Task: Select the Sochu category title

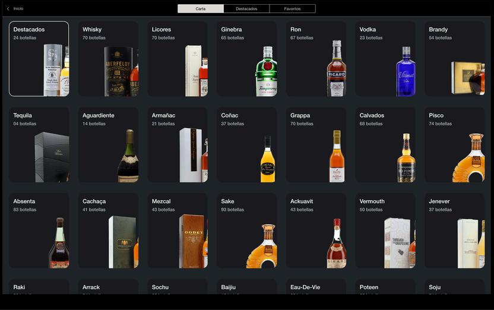Action: 160,287
